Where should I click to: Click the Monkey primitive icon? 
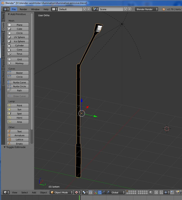[x=9, y=63]
